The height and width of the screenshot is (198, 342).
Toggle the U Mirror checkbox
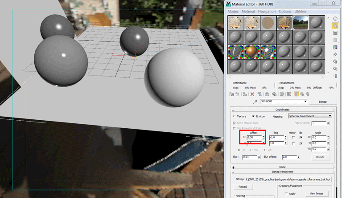coord(293,138)
